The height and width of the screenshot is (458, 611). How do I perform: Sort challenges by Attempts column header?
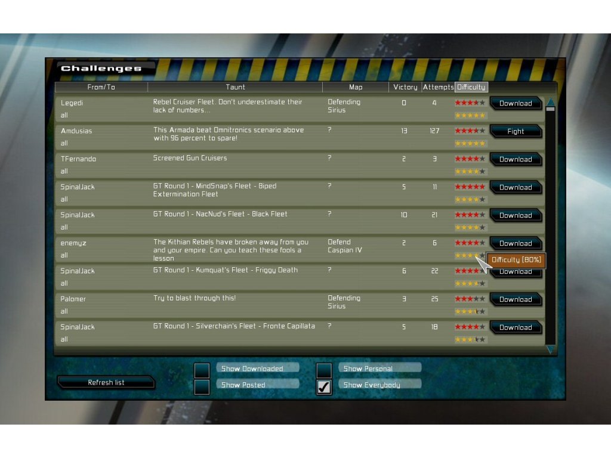[x=439, y=87]
